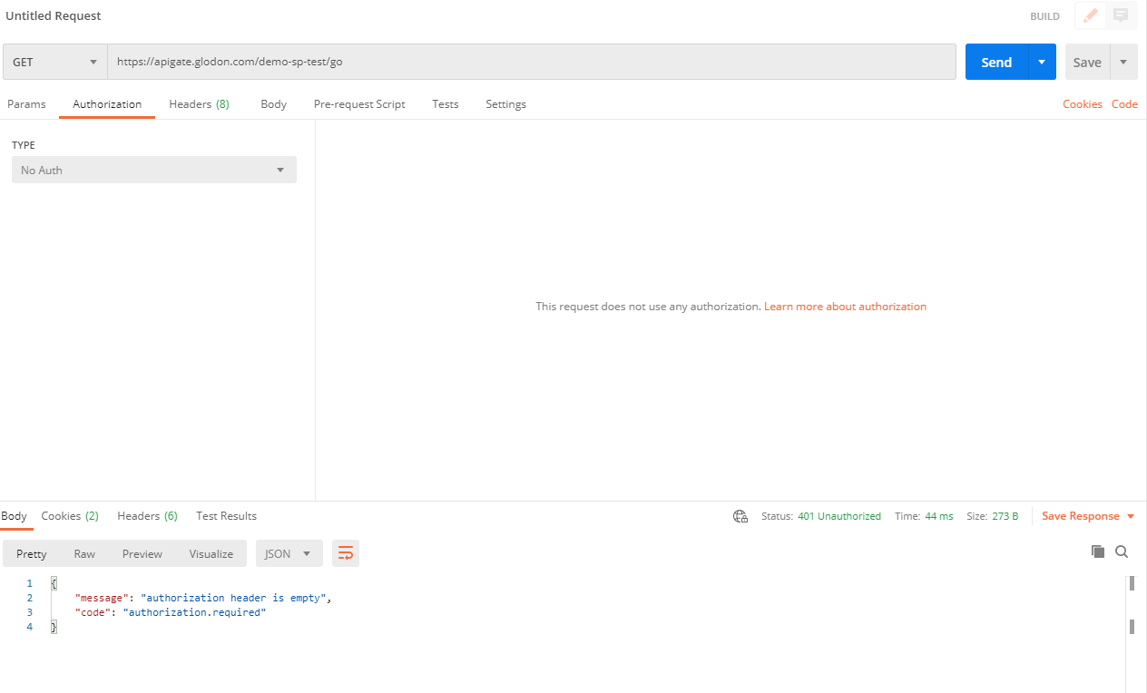The image size is (1147, 693).
Task: Click the wrap lines icon in response toolbar
Action: 346,553
